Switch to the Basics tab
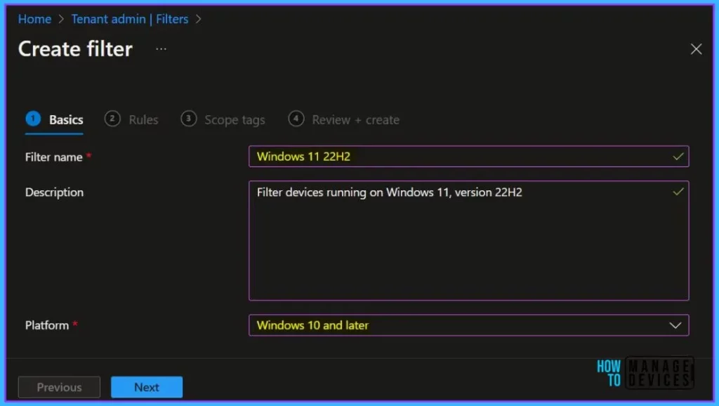The image size is (719, 406). tap(65, 119)
